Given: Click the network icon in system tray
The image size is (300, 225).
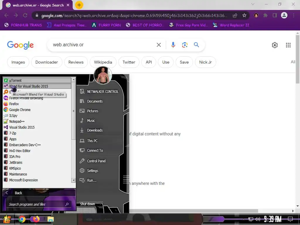Looking at the screenshot, I should [x=251, y=219].
